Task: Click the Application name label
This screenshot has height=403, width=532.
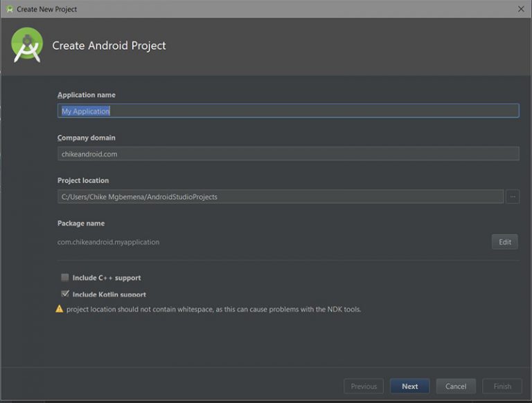Action: (87, 95)
